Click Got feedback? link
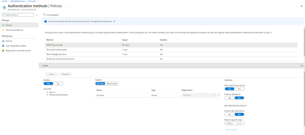Viewport: 305px width, 135px height. point(53,15)
